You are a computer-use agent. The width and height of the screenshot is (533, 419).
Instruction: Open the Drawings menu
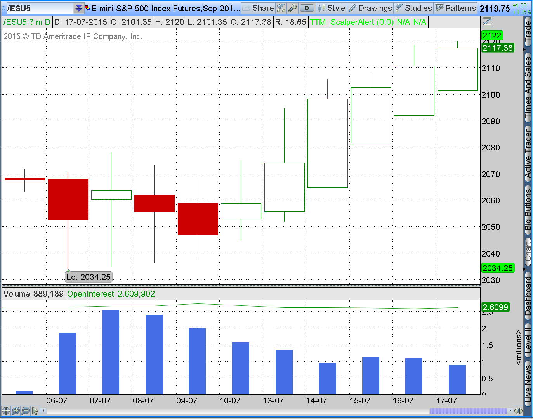[x=370, y=8]
